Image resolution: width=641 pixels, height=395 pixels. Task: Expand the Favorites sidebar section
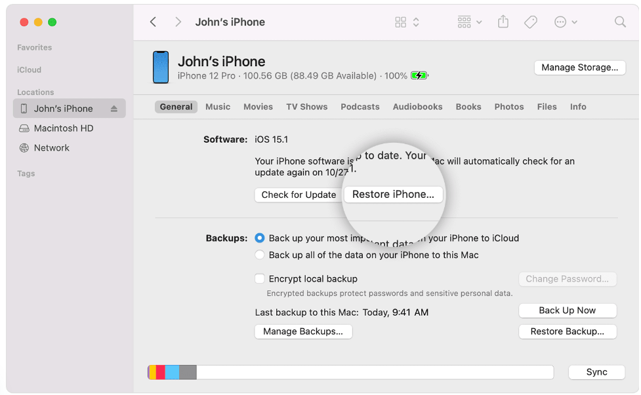pos(34,47)
